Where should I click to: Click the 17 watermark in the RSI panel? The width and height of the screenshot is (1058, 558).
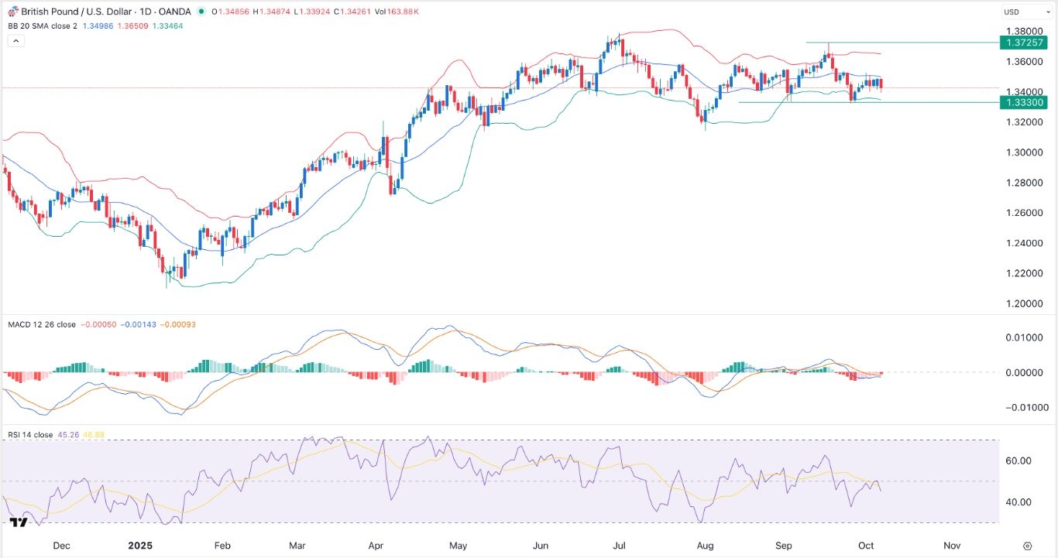(x=19, y=523)
